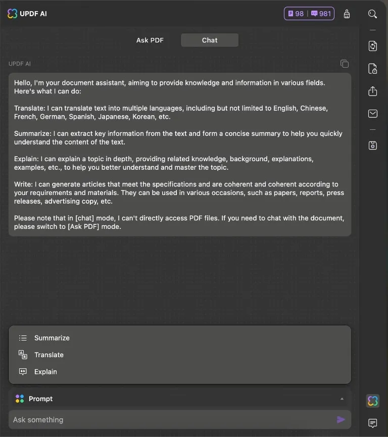Image resolution: width=388 pixels, height=437 pixels.
Task: Click the convert PDF sidebar icon
Action: point(373,46)
